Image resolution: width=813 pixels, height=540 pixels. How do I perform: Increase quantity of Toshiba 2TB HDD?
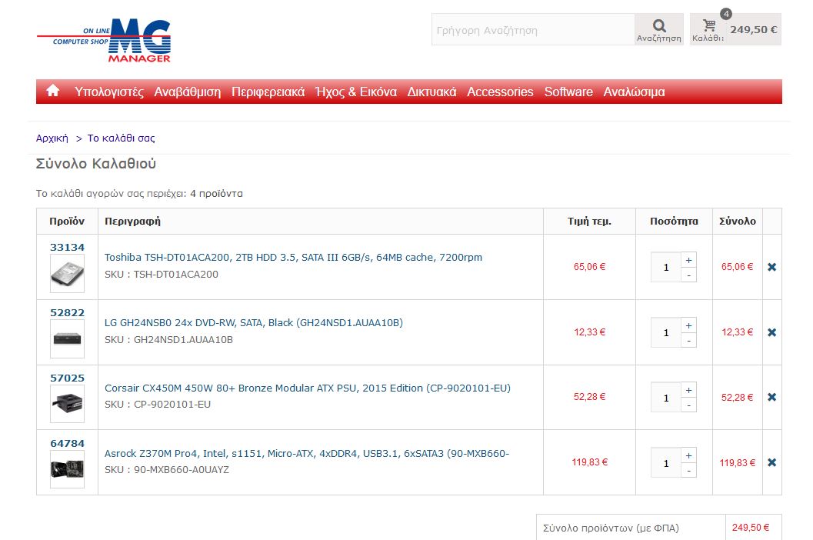(688, 260)
